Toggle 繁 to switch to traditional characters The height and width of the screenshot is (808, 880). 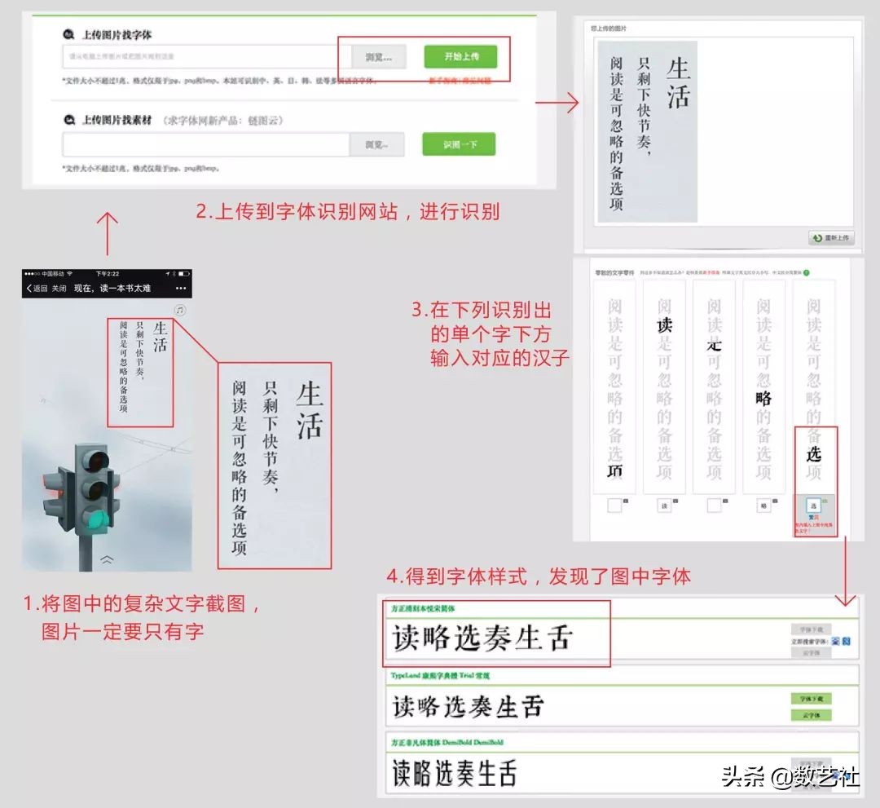click(811, 516)
